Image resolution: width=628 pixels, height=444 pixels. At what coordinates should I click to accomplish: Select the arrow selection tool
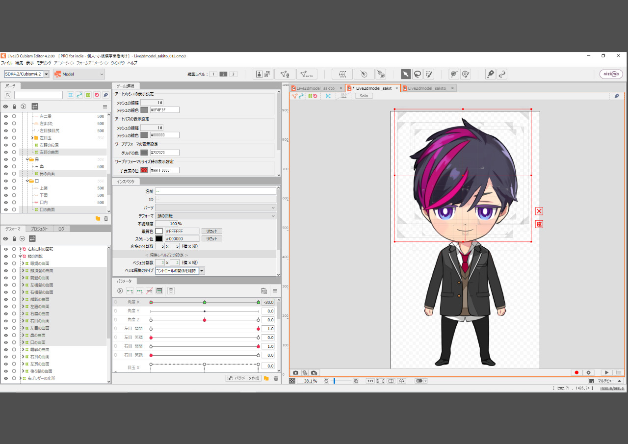coord(406,74)
